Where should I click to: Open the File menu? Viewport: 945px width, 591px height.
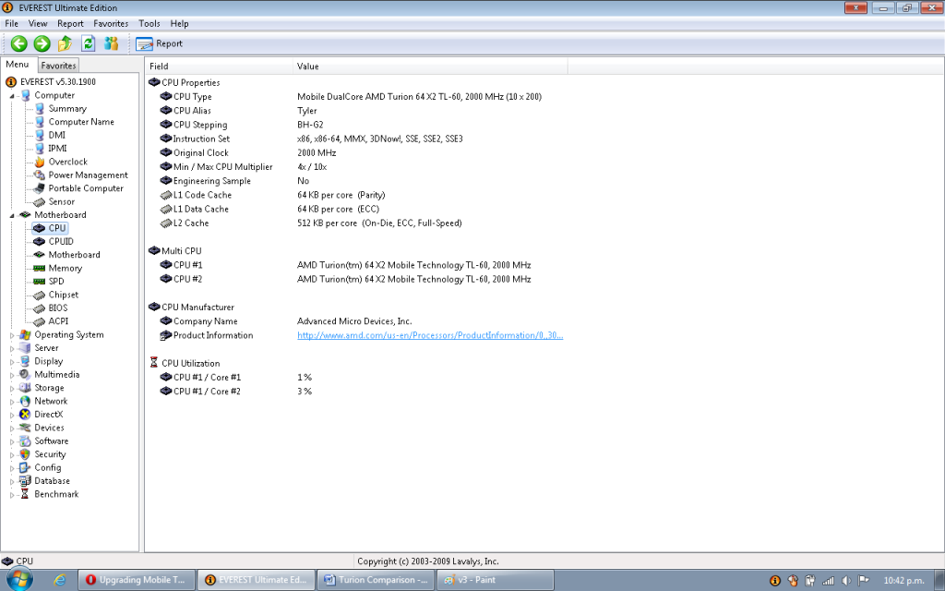pos(11,23)
